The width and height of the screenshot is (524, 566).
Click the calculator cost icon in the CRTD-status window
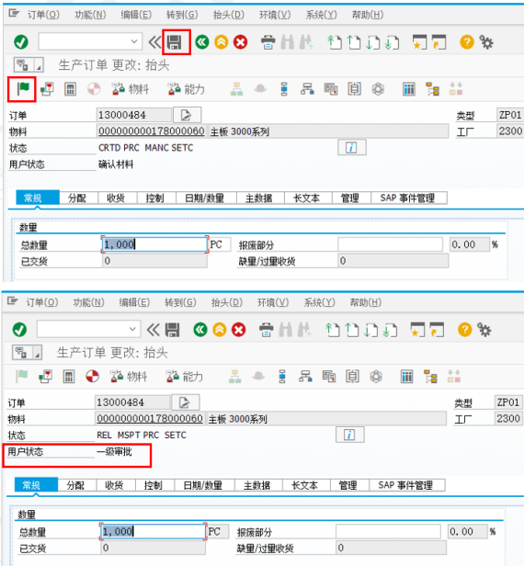tap(70, 89)
